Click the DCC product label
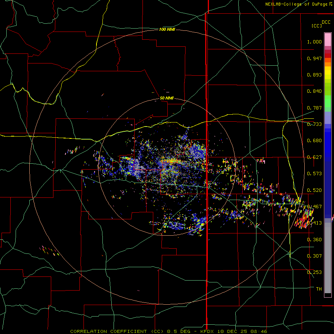Viewport: 334px width, 334px height. 326,22
